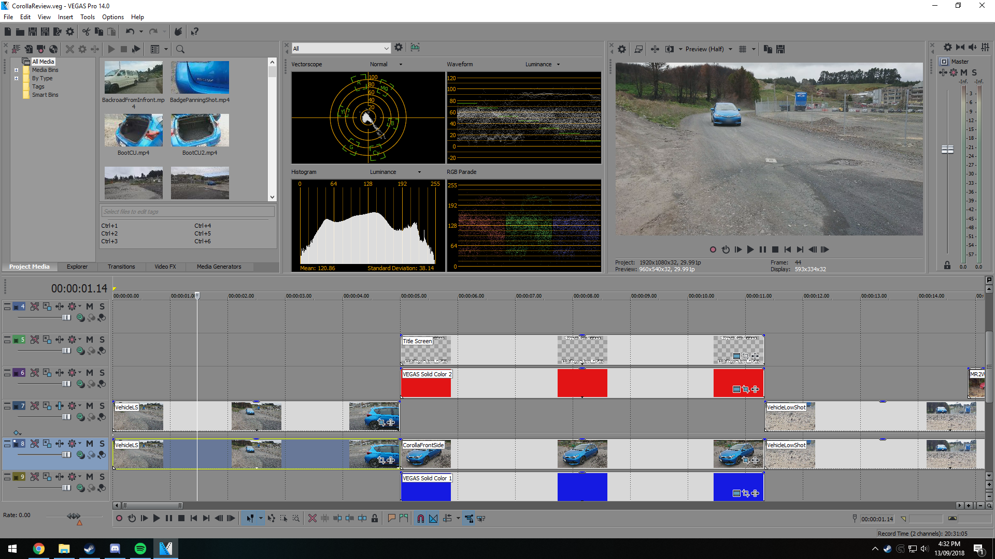Open the Overlays grid dropdown arrow

pyautogui.click(x=754, y=49)
